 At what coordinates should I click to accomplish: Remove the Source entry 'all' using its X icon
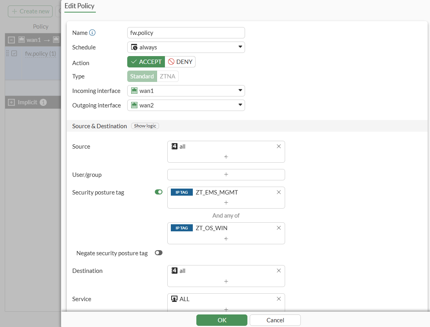point(279,146)
